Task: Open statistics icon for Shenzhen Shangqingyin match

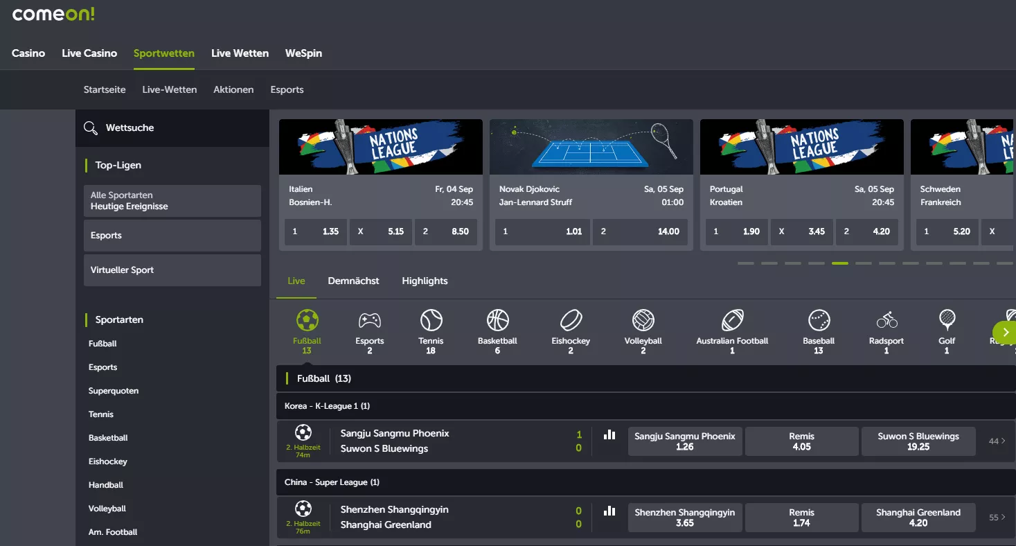Action: (x=609, y=511)
